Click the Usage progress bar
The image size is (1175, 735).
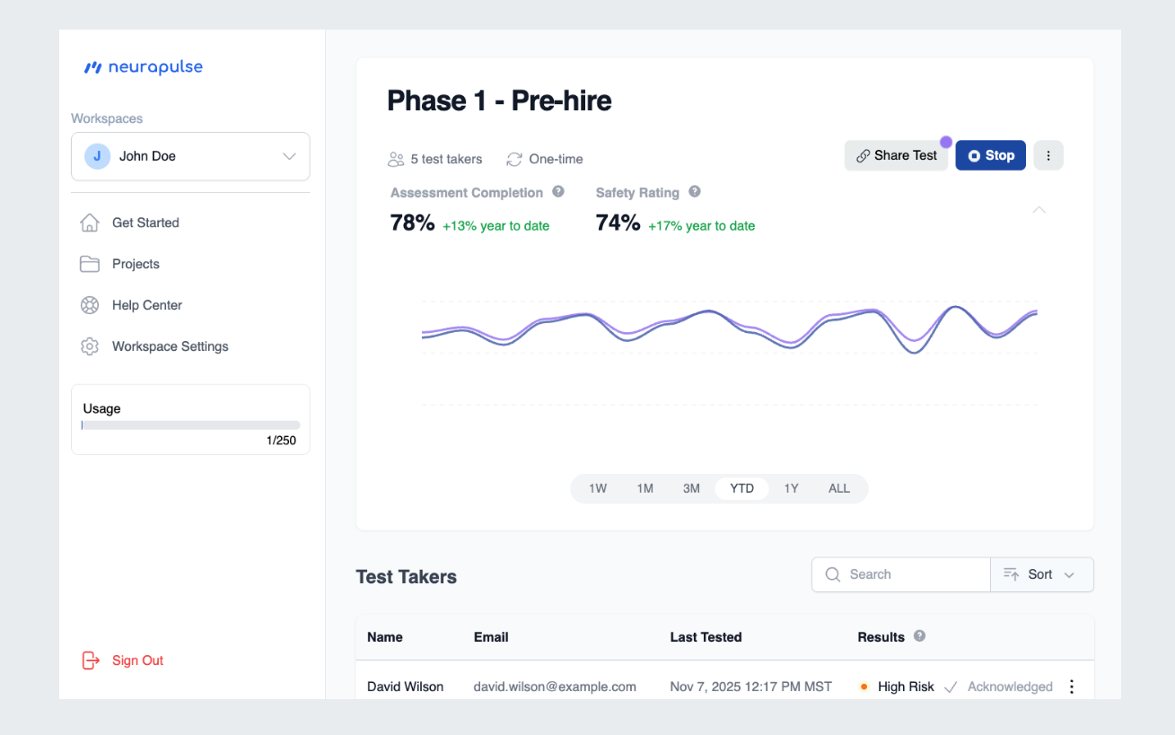[x=190, y=424]
